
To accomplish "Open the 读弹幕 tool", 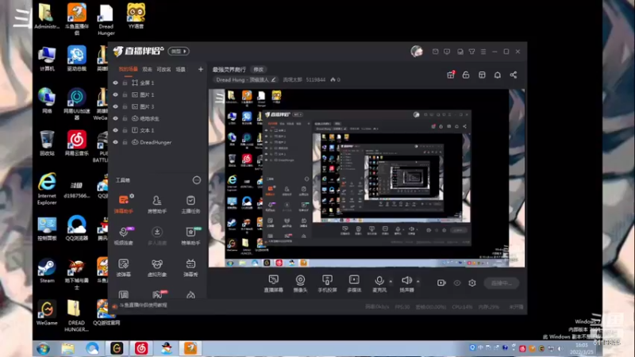I will click(124, 267).
